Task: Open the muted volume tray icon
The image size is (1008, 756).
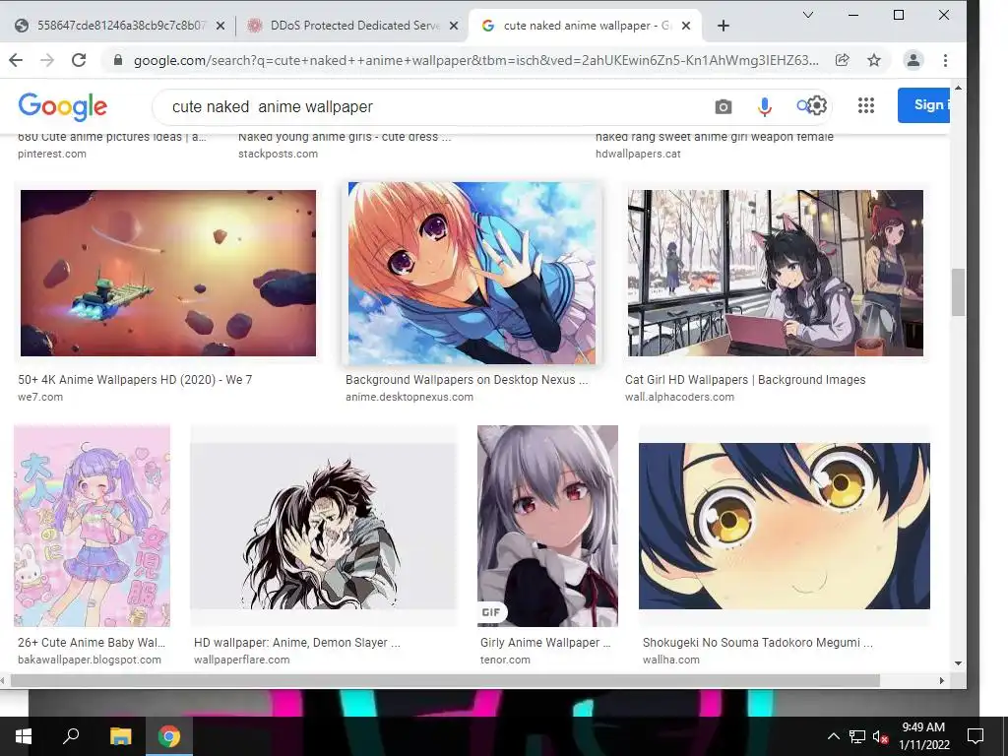Action: [880, 736]
